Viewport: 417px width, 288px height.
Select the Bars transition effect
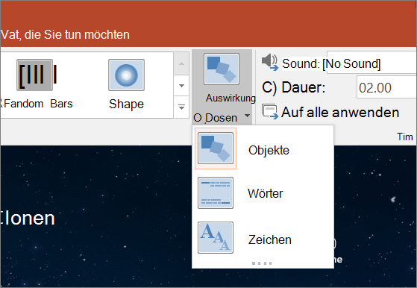point(37,84)
